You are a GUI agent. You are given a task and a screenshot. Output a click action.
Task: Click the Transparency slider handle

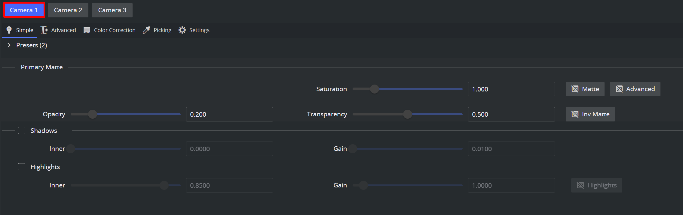click(407, 114)
